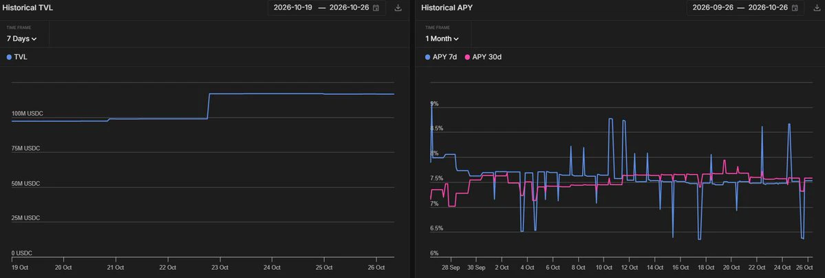Viewport: 825px width, 278px height.
Task: Click the APY start date 2026-09-26
Action: [712, 8]
